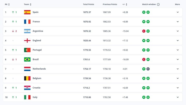The height and width of the screenshot is (105, 186).
Task: Expand more details for England
Action: (177, 41)
